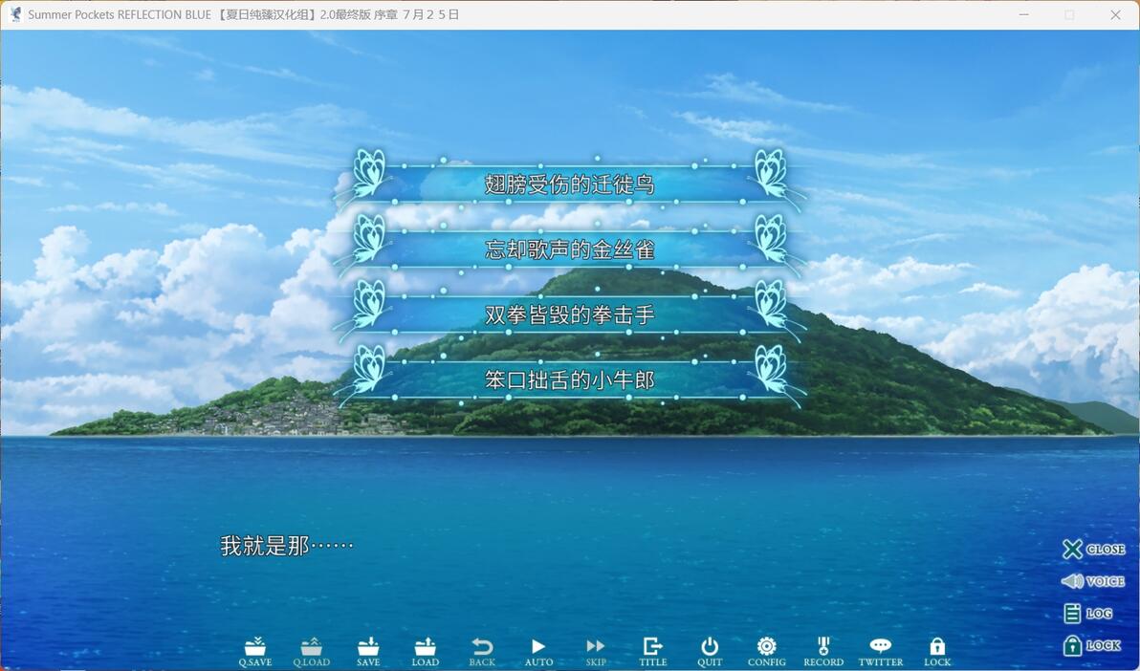
Task: Choose the option 翅膀受伤的迁徙鸟
Action: coord(569,184)
